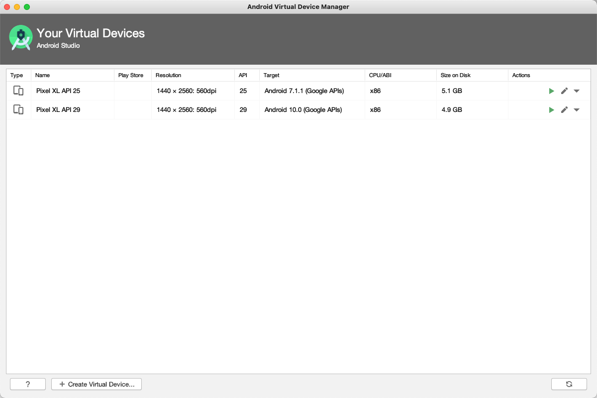Select the Android 10.0 (Google APIs) row
Screen dimensions: 597x398
tap(303, 110)
